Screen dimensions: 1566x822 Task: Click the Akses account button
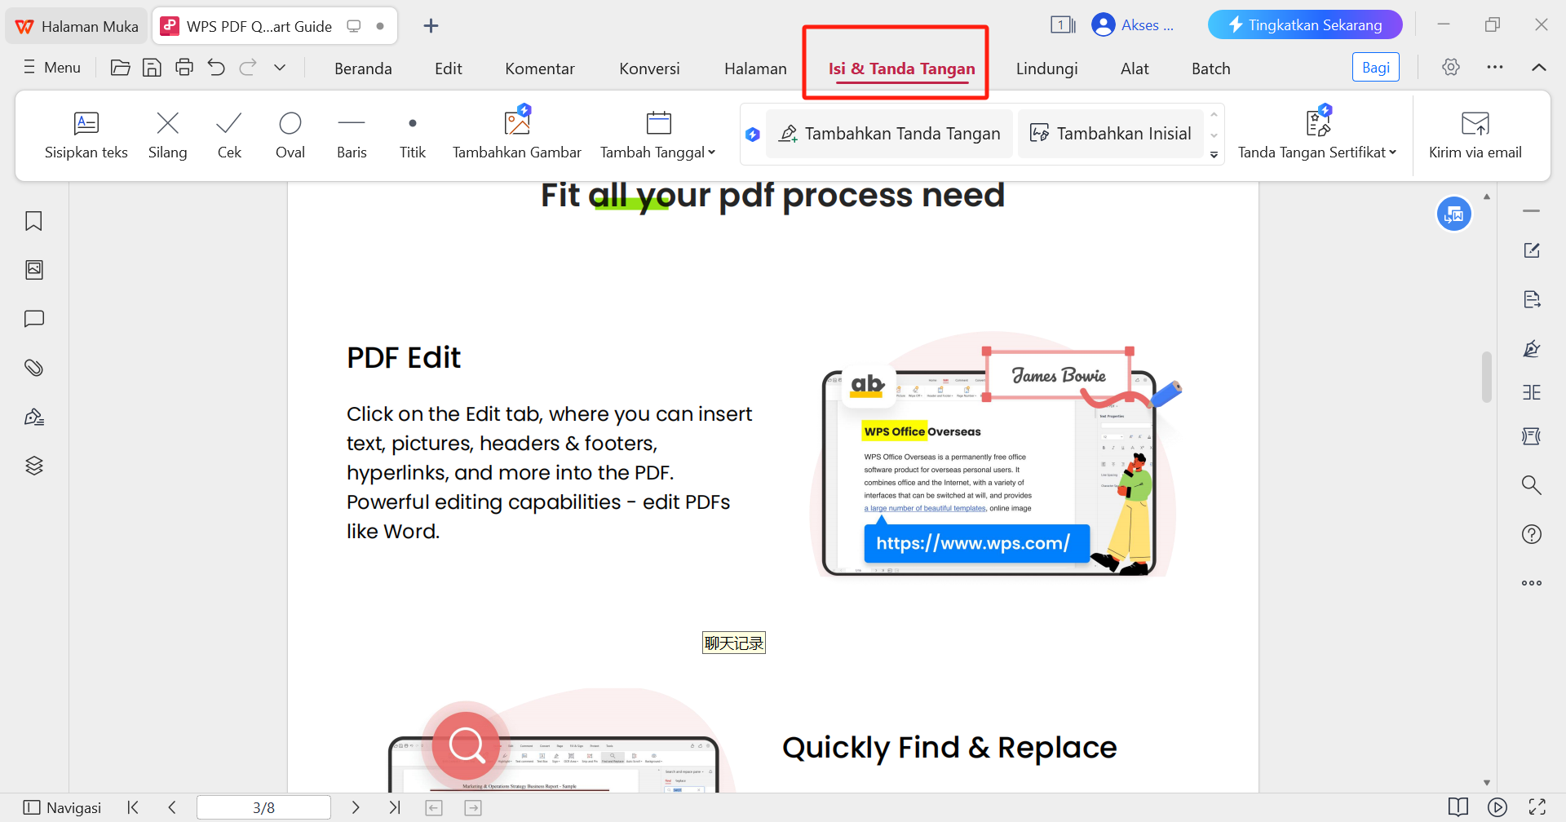click(1134, 25)
